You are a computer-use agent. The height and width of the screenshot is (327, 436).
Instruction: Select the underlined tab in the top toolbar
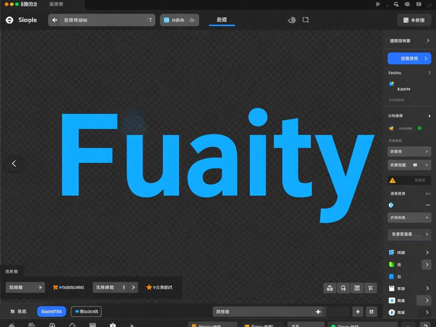tap(222, 20)
